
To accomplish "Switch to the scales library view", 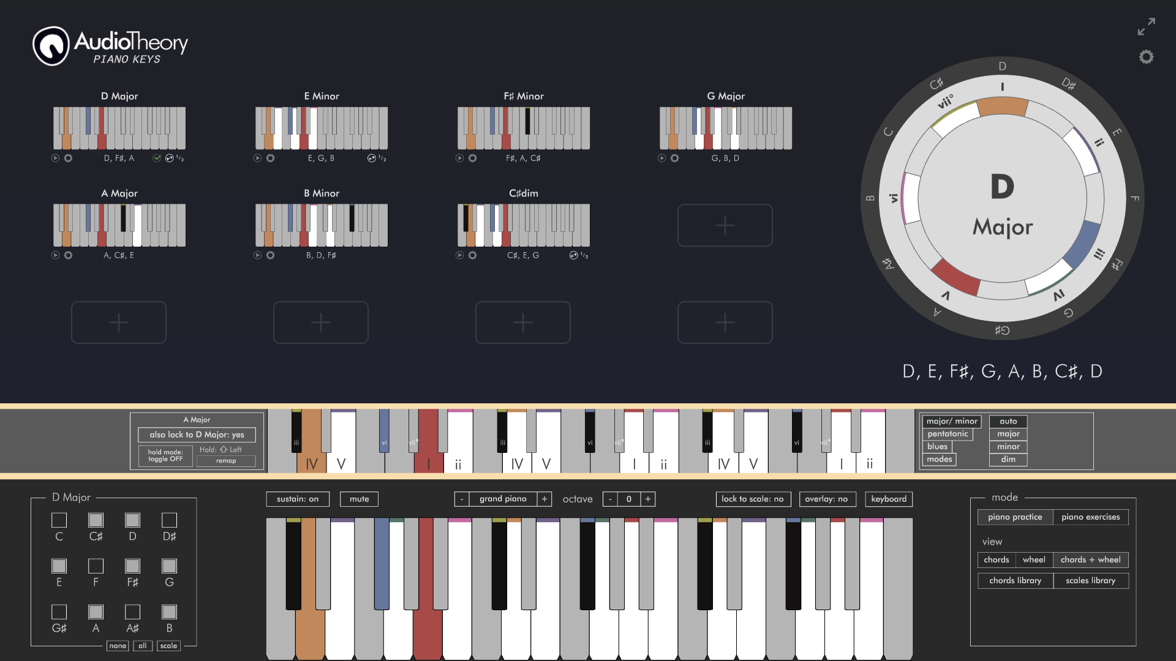I will [x=1090, y=580].
